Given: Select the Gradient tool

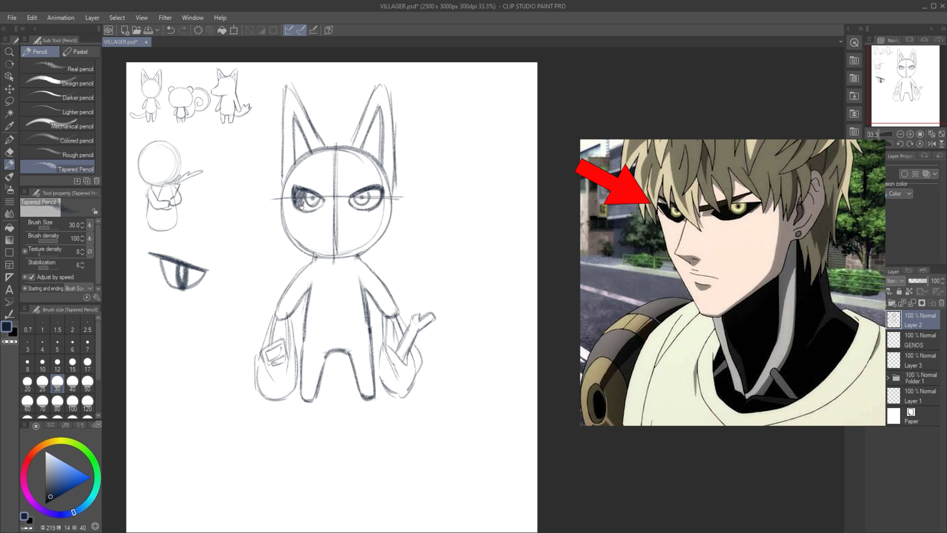Looking at the screenshot, I should point(9,240).
